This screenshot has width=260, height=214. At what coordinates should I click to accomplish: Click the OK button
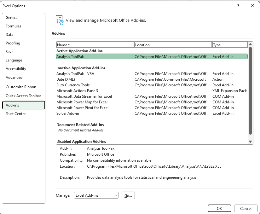[x=219, y=208]
